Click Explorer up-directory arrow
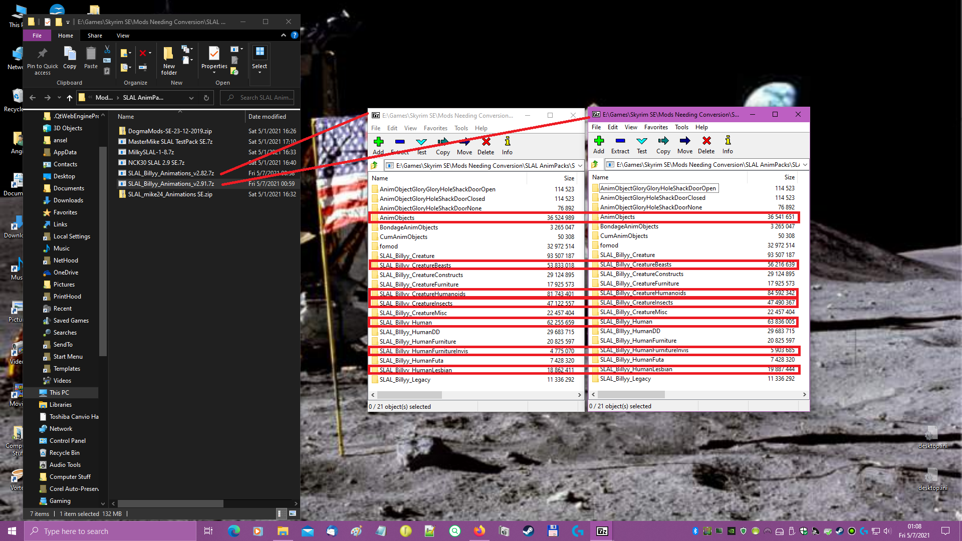962x541 pixels. (70, 98)
